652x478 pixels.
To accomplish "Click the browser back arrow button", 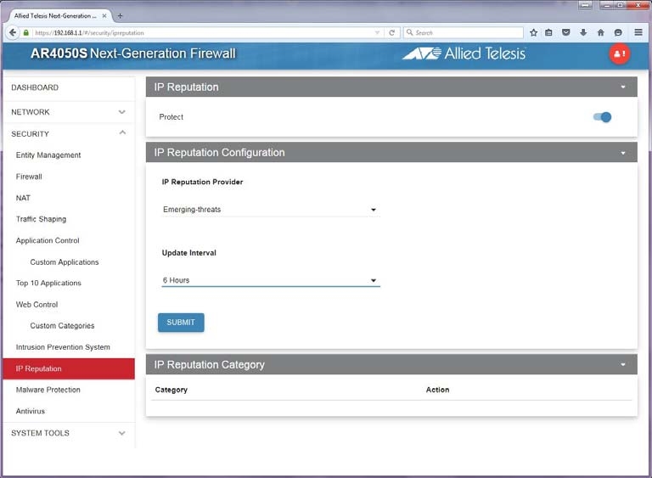I will point(13,32).
